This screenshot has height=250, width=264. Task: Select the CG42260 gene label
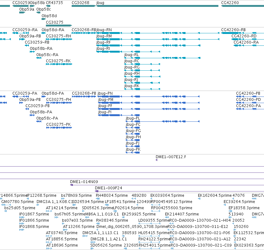[x=230, y=3]
